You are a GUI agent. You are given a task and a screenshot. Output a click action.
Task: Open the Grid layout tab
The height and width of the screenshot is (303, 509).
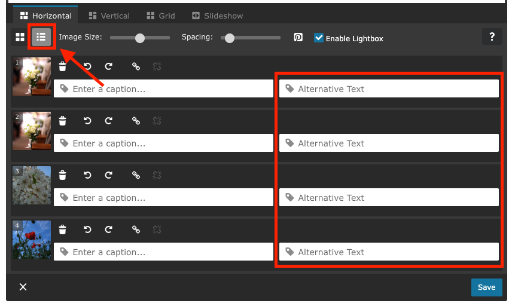coord(161,16)
